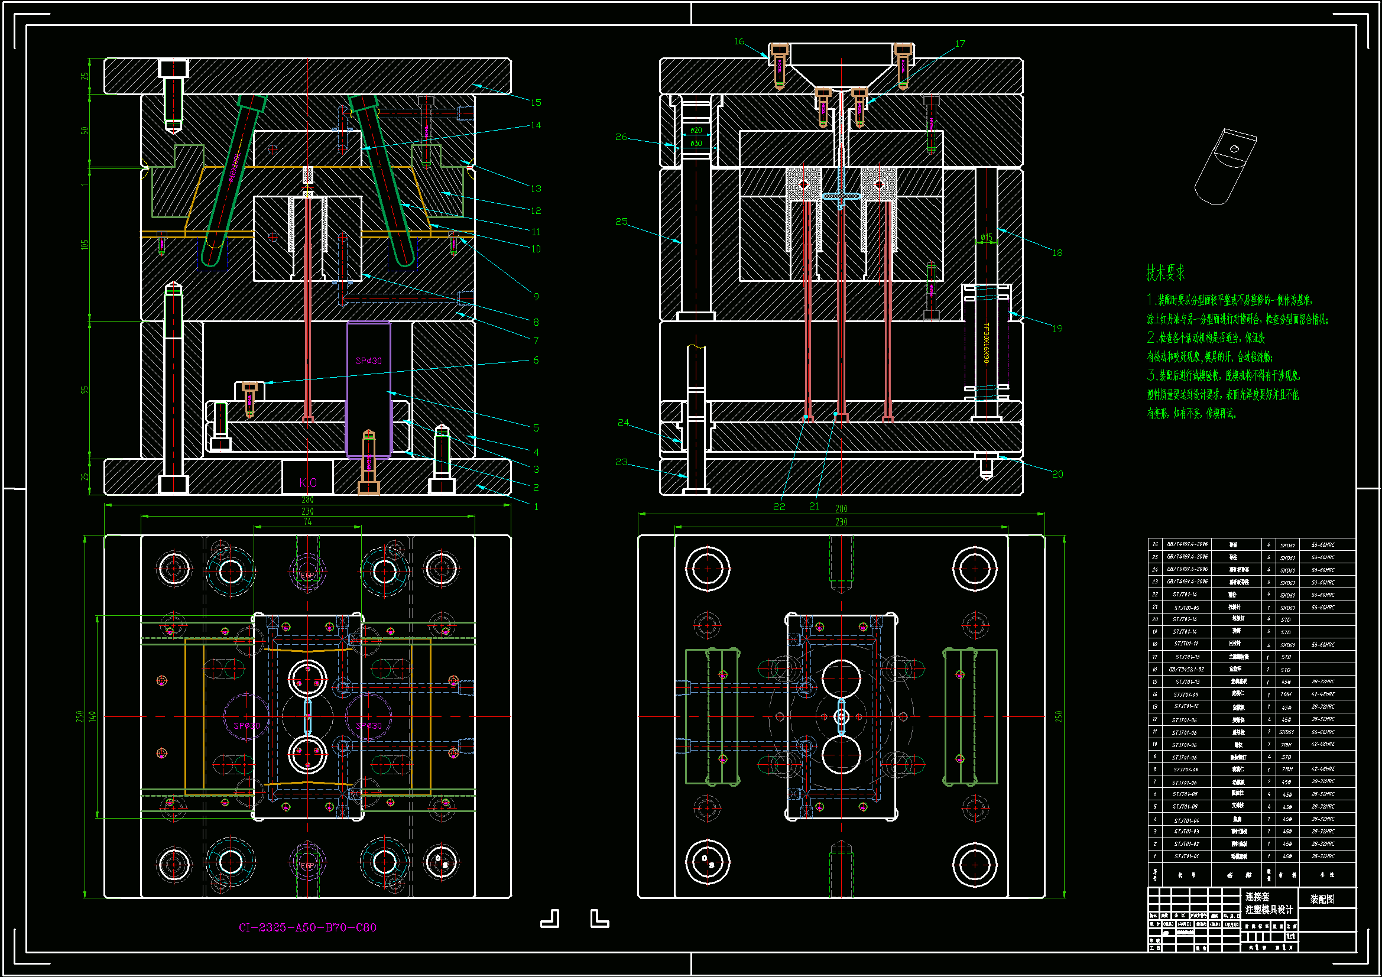The width and height of the screenshot is (1382, 977).
Task: Click the 装配图 title block cell
Action: (x=1322, y=899)
